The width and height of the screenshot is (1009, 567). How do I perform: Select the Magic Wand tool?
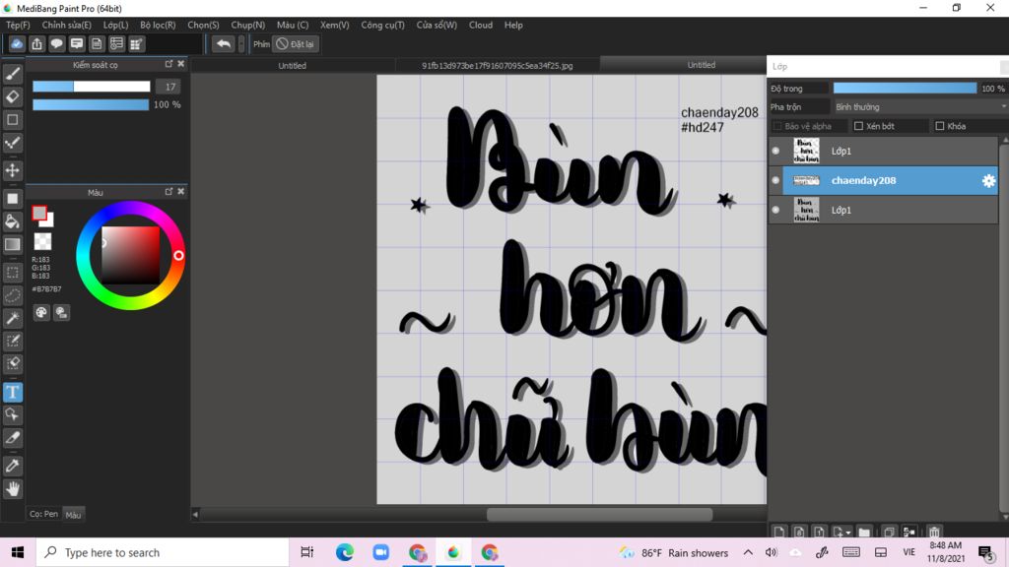pos(12,318)
